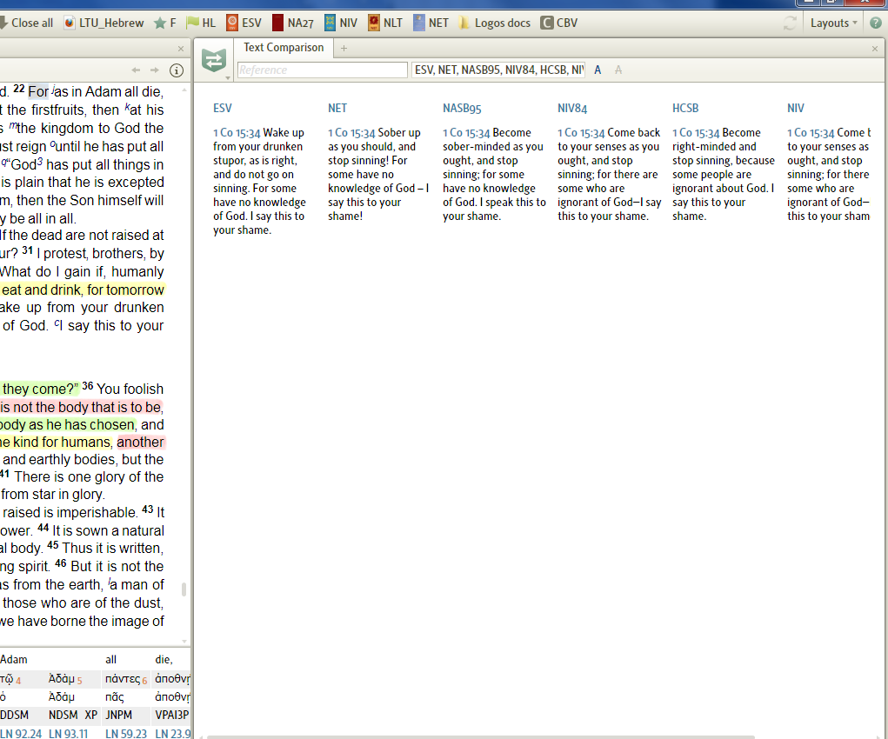Click the morphology code NDSM

click(x=63, y=716)
